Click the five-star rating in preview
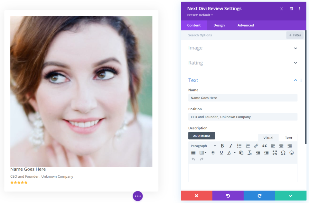The width and height of the screenshot is (309, 203). tap(19, 182)
